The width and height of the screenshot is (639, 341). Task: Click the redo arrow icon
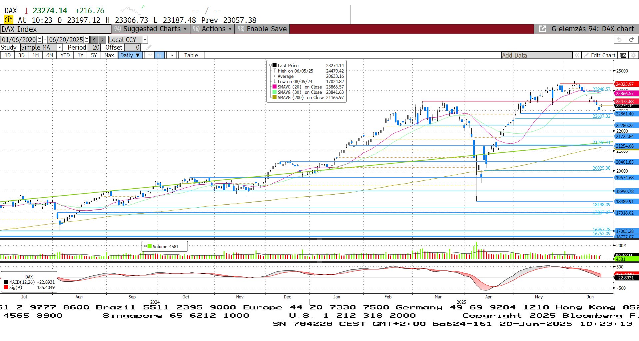(631, 40)
